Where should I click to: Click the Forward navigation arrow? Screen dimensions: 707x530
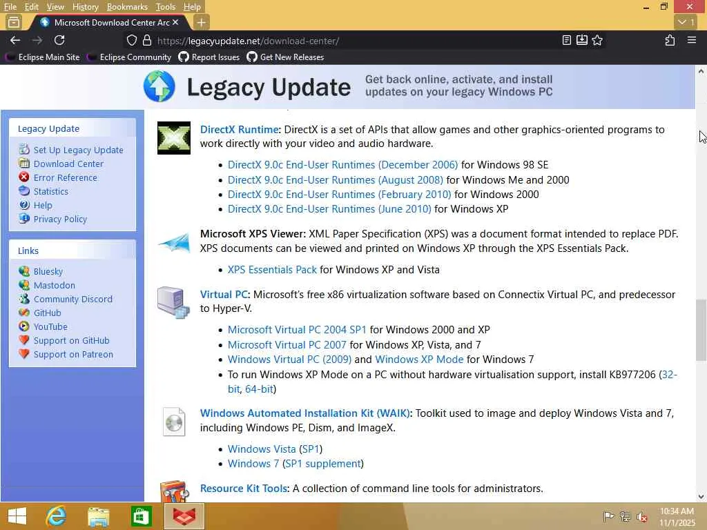point(37,40)
